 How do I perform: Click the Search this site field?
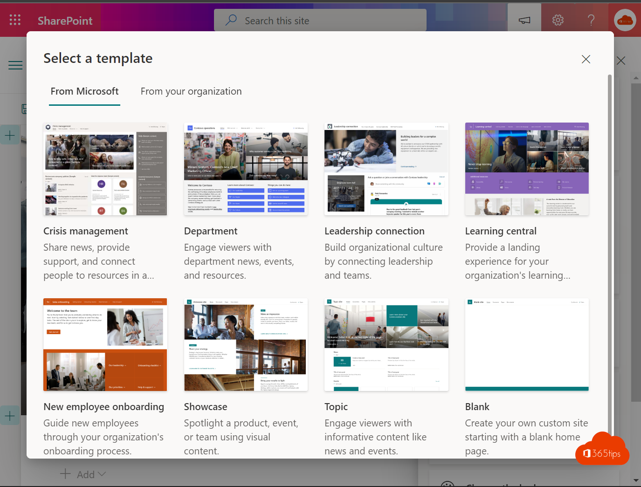(x=320, y=20)
